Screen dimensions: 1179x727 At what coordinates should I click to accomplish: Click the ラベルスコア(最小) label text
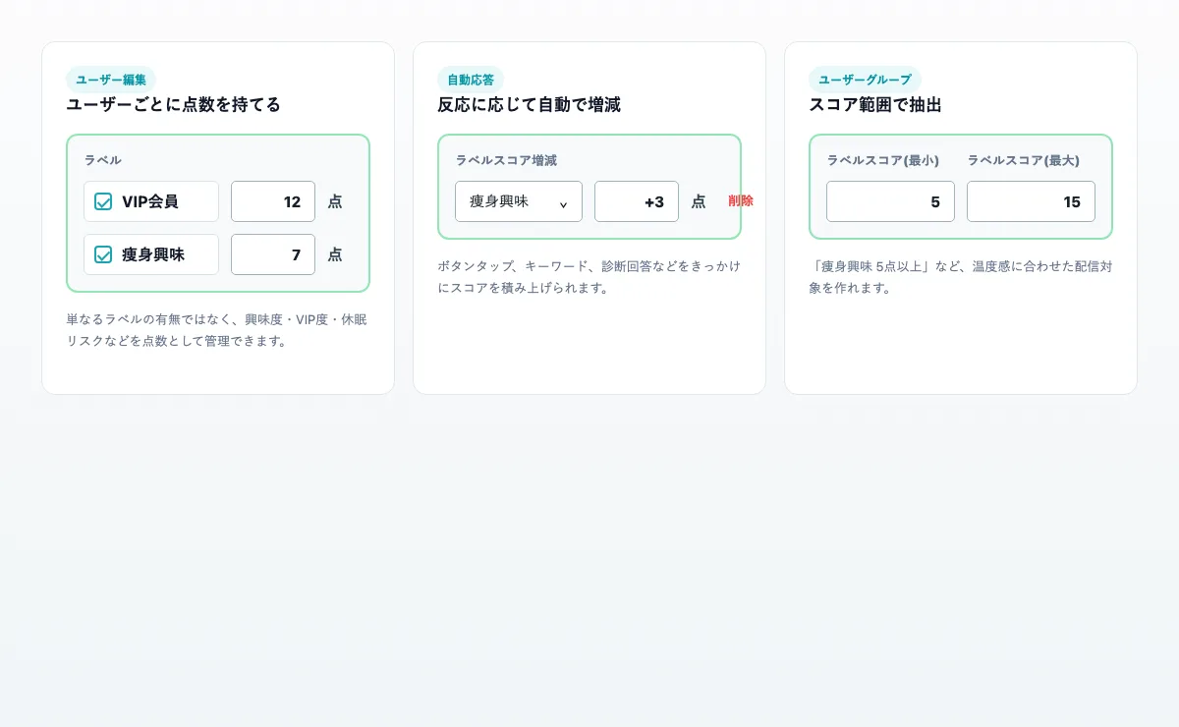click(x=883, y=160)
